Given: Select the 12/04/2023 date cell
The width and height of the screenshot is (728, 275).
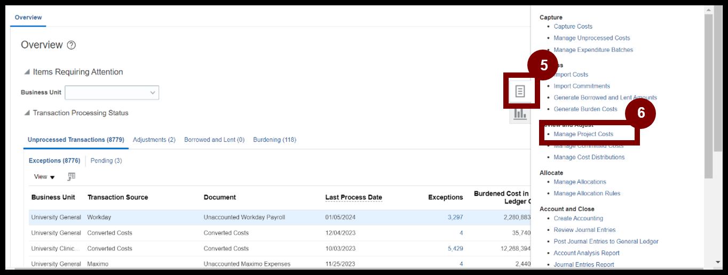Looking at the screenshot, I should coord(341,233).
